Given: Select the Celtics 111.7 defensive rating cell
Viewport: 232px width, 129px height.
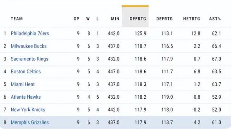Looking at the screenshot, I should pyautogui.click(x=167, y=72).
